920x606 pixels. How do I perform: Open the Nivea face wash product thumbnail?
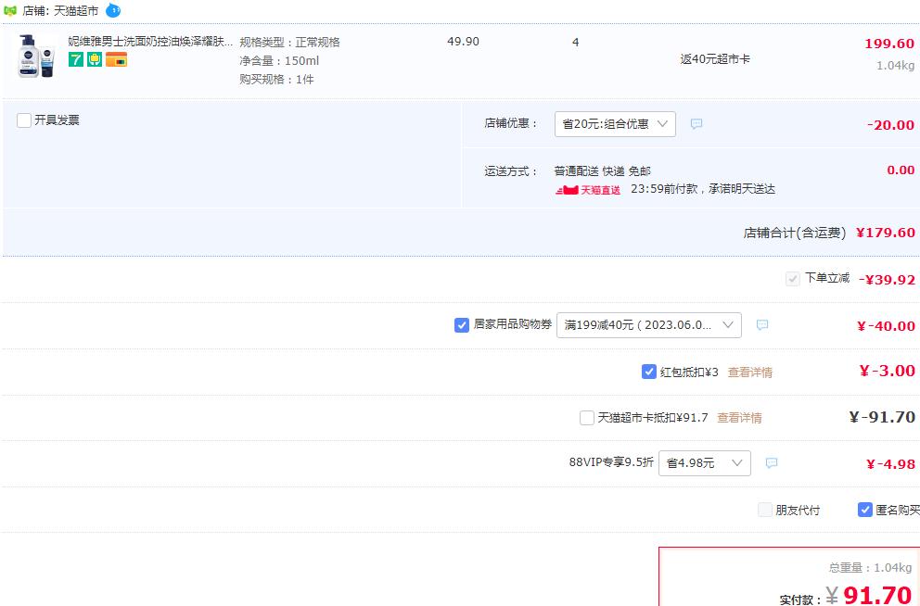pyautogui.click(x=36, y=57)
